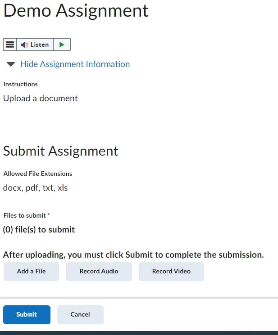Click the Listen speaker button

click(35, 45)
